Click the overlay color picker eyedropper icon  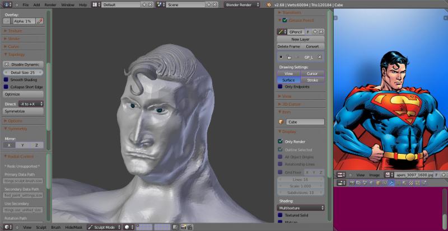click(40, 21)
